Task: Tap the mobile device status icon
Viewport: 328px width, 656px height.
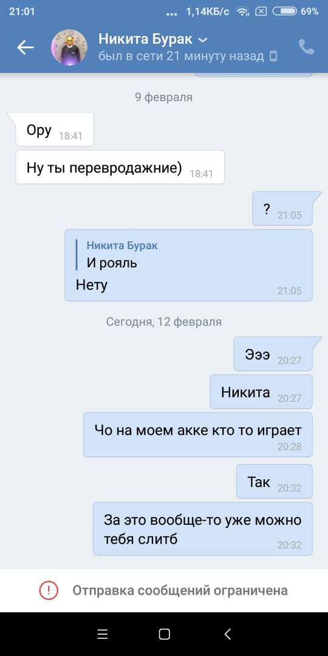Action: [x=273, y=56]
